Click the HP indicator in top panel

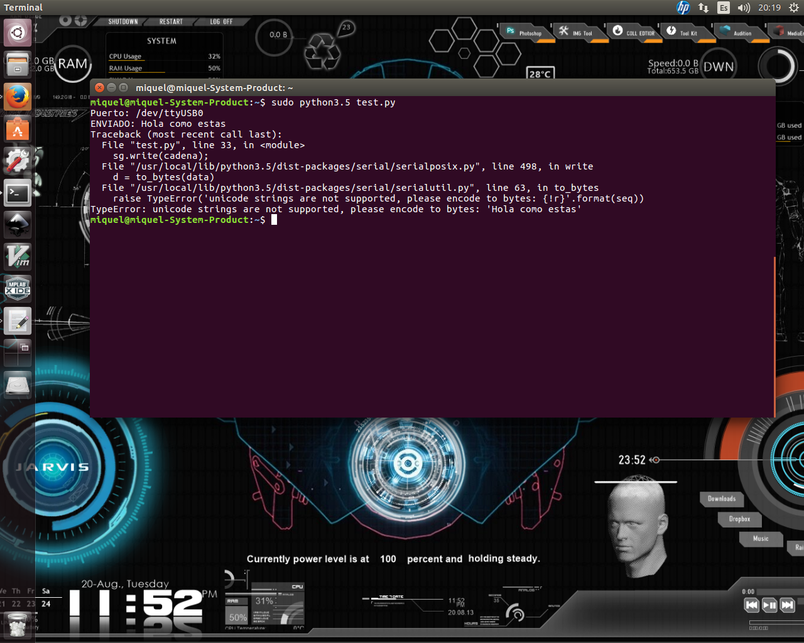[x=683, y=8]
